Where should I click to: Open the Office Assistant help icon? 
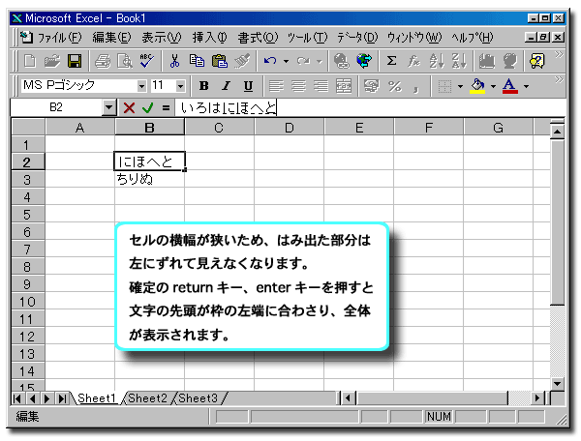point(537,61)
